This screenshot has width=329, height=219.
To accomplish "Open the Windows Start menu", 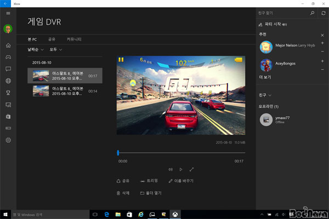I will (x=5, y=215).
